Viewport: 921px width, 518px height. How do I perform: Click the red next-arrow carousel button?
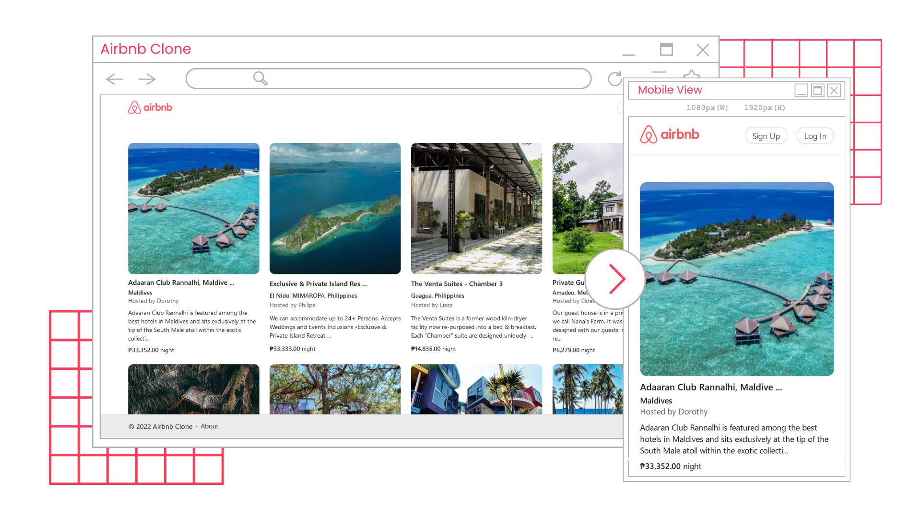click(x=616, y=279)
